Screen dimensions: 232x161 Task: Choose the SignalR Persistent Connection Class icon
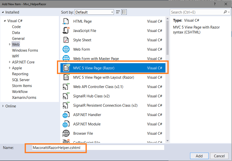tap(66, 105)
